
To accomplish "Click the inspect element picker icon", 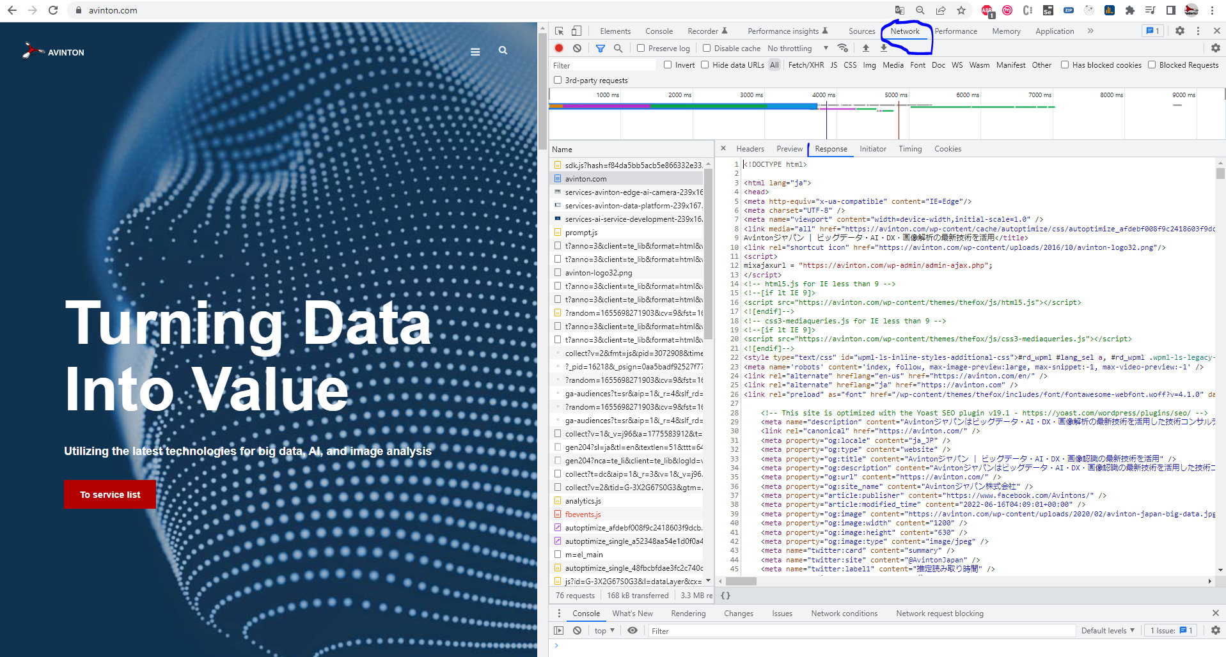I will coord(560,31).
